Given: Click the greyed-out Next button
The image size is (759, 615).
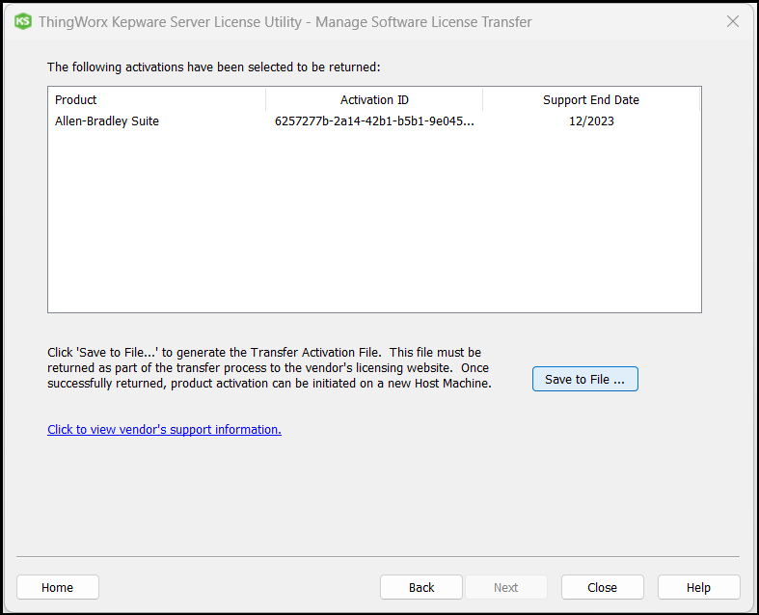Looking at the screenshot, I should pos(506,587).
